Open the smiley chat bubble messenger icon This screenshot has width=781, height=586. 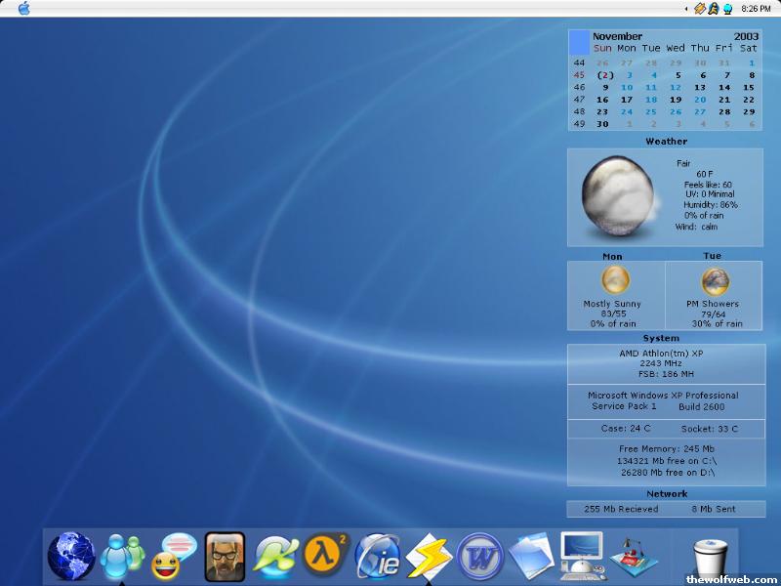click(x=175, y=557)
